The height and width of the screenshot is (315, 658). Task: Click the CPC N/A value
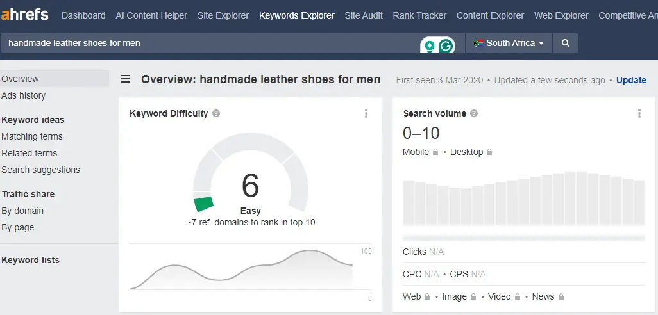432,275
